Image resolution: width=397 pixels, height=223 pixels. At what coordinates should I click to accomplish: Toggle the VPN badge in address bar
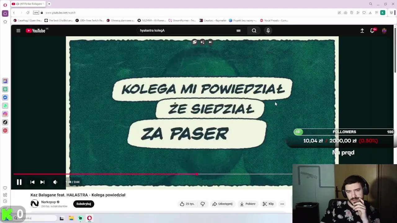[36, 13]
